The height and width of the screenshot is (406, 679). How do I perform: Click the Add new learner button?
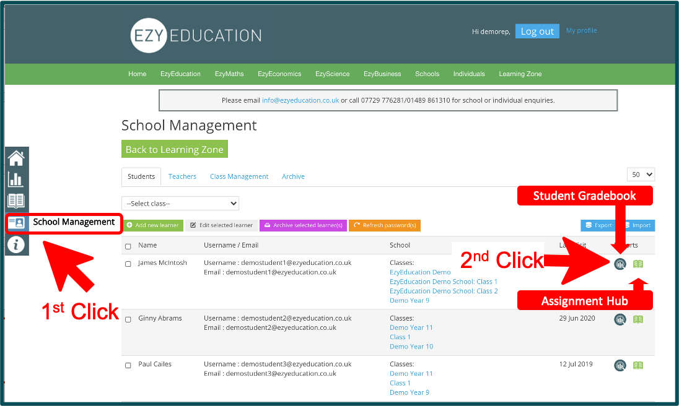point(153,225)
